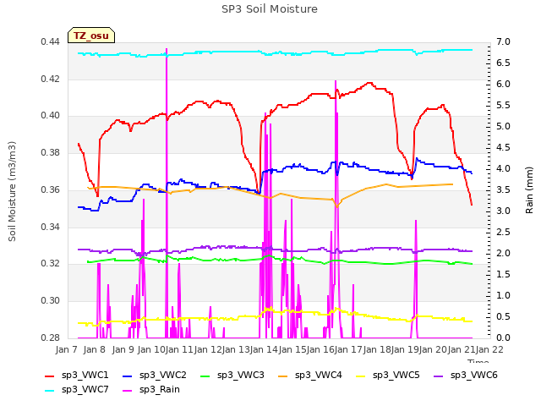This screenshot has height=406, width=541.
Task: Select the sp3_VWC4 legend entry
Action: [310, 376]
